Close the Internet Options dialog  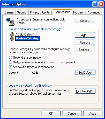[x=101, y=4]
